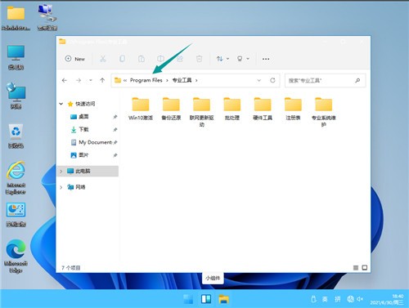
Task: Expand the chevron after 专业工具 breadcrumb
Action: click(196, 80)
